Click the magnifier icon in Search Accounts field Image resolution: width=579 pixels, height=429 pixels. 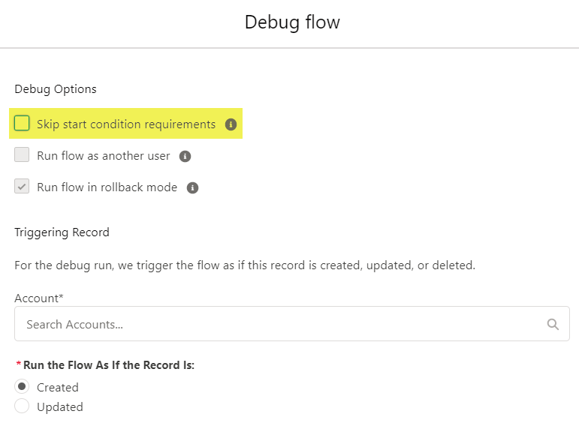(553, 324)
